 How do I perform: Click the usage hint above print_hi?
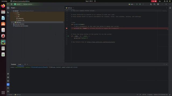click(x=73, y=22)
